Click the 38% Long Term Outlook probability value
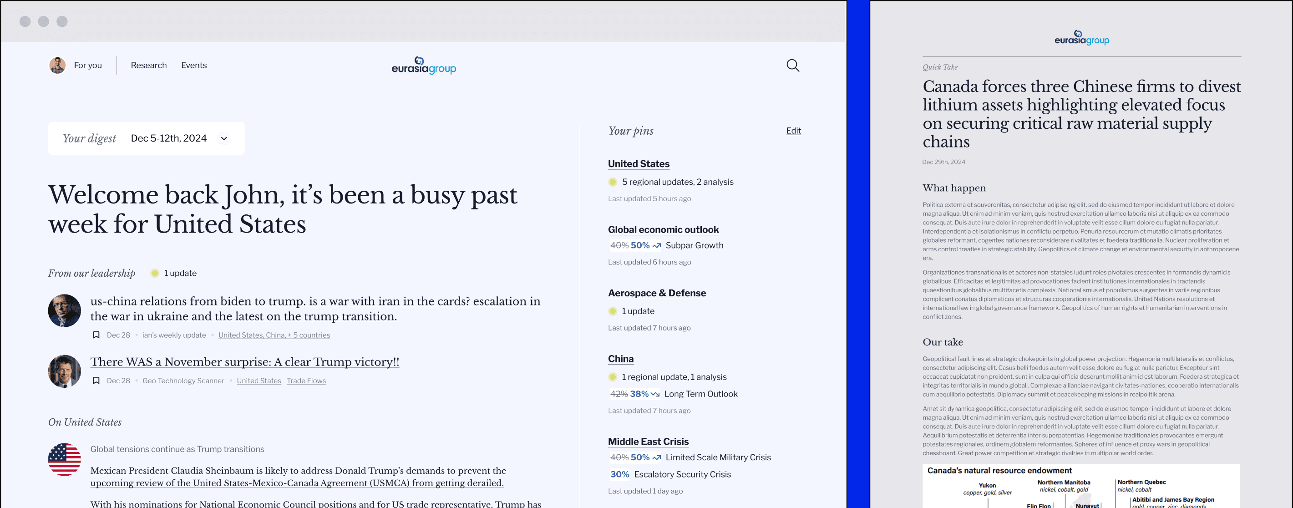1293x508 pixels. 639,394
